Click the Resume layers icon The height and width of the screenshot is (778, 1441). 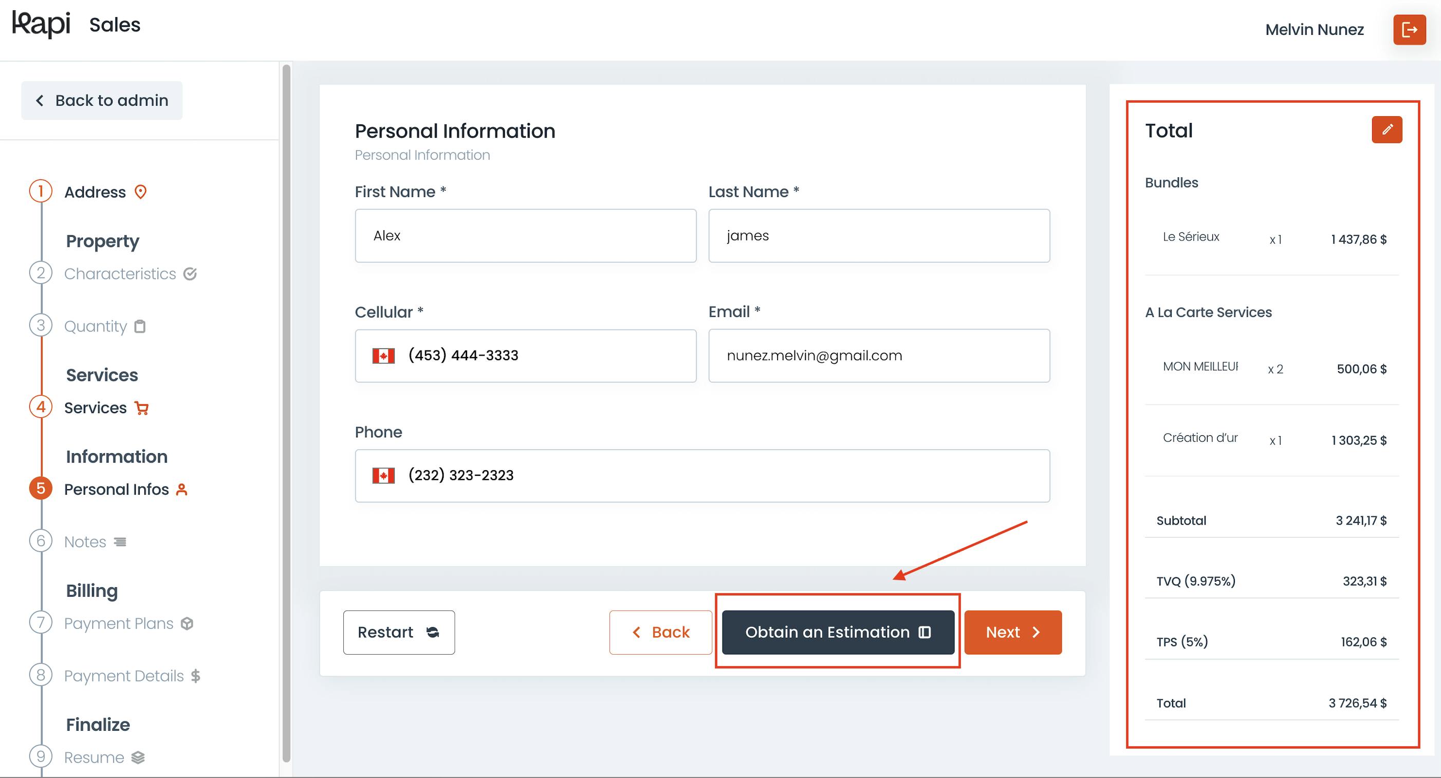(x=138, y=757)
